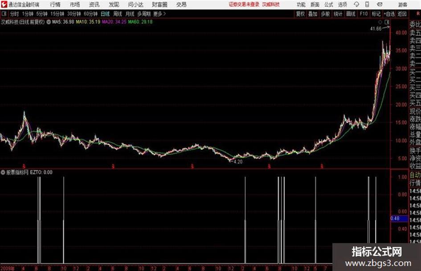Switch to the 15分钟 period tab
The image size is (421, 271).
57,14
